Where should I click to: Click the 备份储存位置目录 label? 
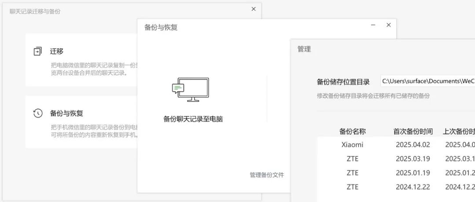[x=343, y=82]
